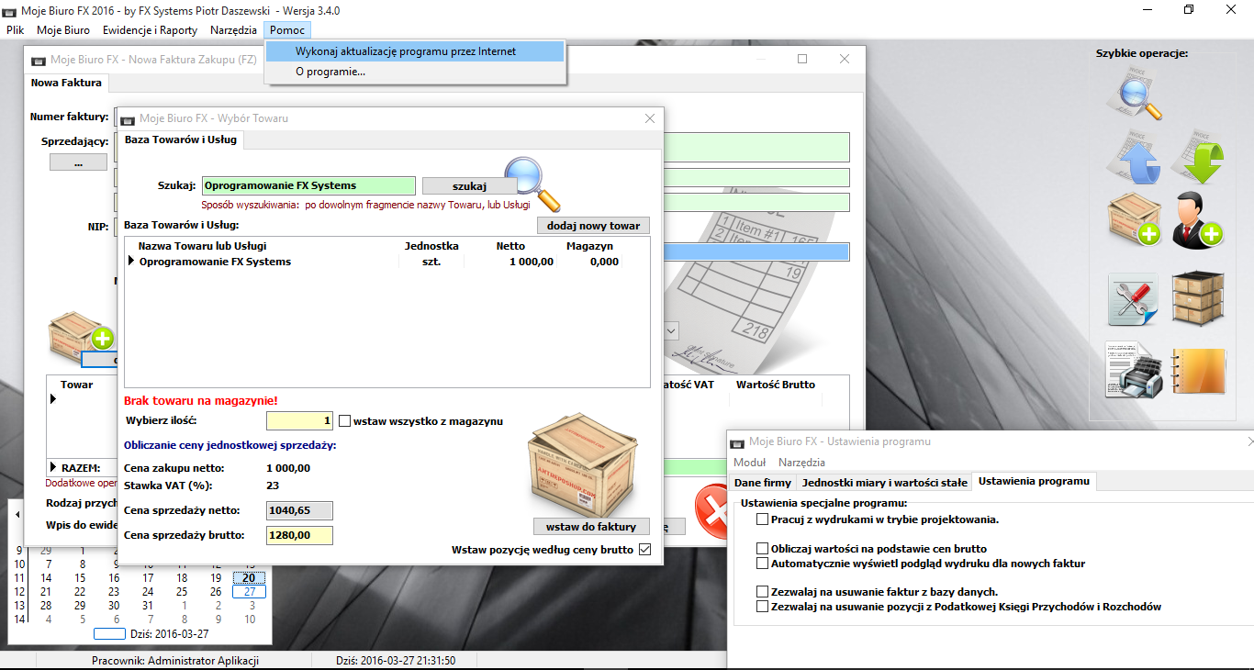Click 'Cena sprzedaży brutto' field
The width and height of the screenshot is (1254, 670).
[x=299, y=535]
